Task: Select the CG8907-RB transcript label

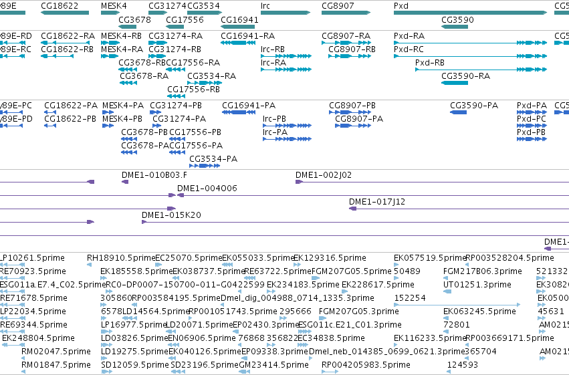Action: [x=352, y=49]
